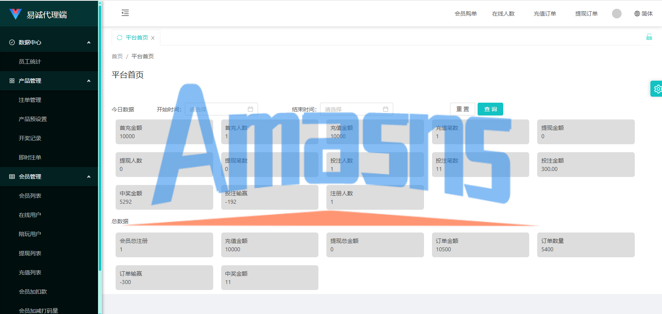The image size is (662, 314).
Task: Close the 平台首页 tab
Action: coord(153,38)
